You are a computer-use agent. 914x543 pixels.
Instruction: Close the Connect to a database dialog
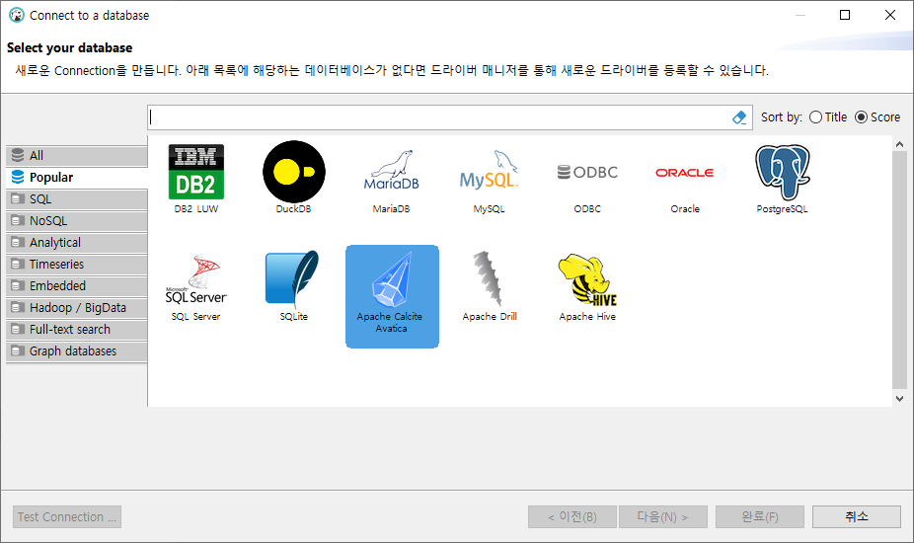click(890, 15)
